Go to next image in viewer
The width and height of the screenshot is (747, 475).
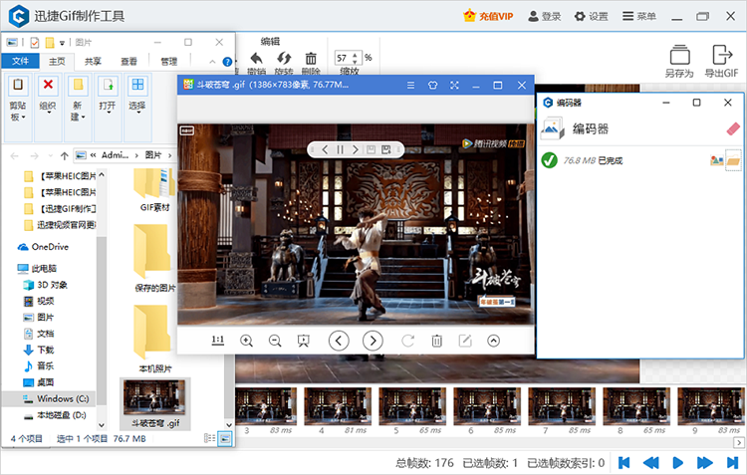pyautogui.click(x=373, y=341)
